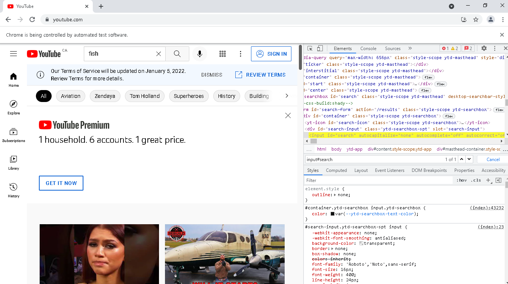Open the Computed styles tab

tap(336, 170)
